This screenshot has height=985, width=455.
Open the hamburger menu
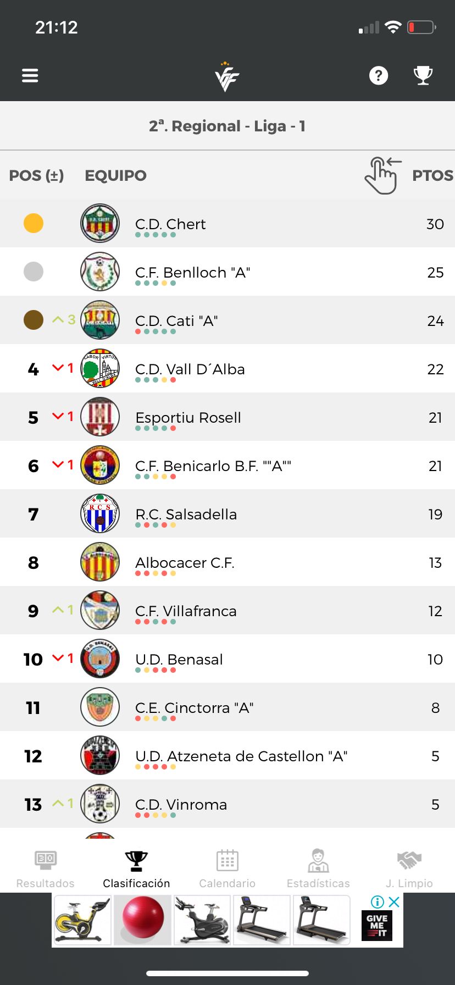click(x=30, y=75)
